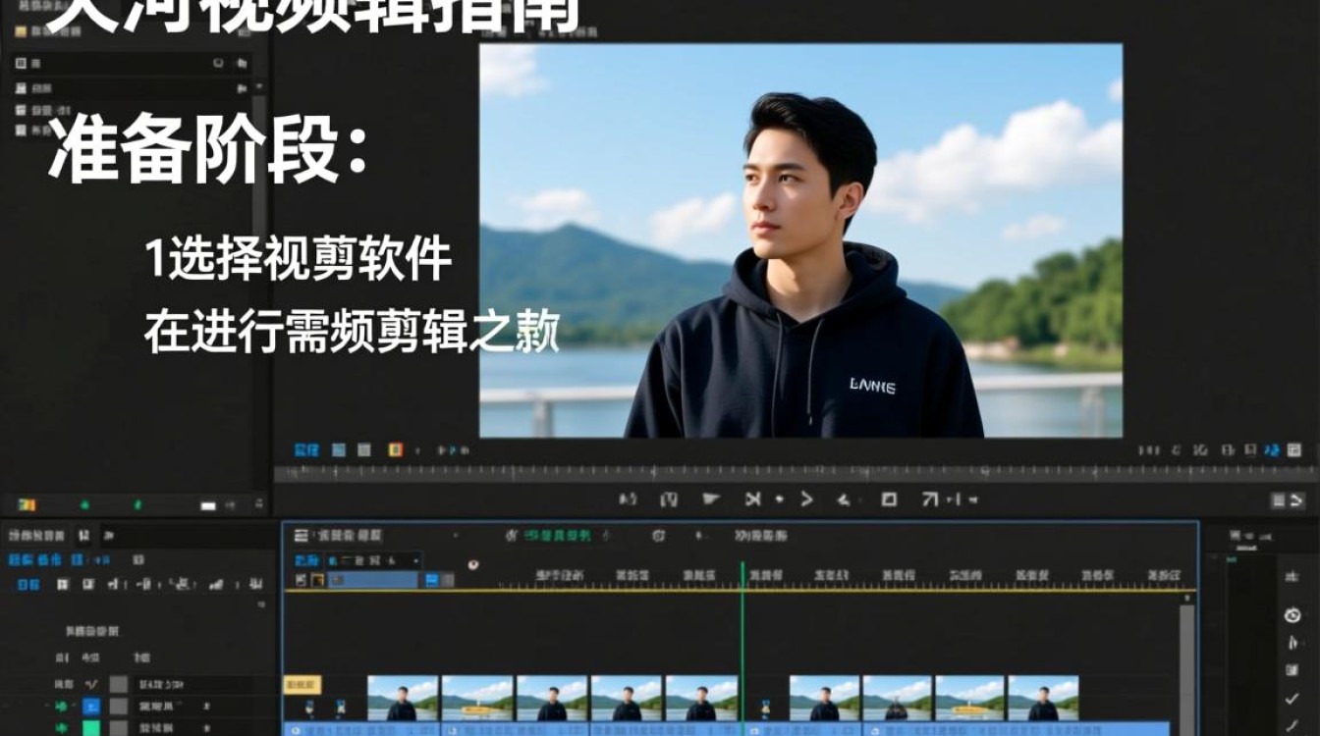Click the green arrow beside the blue square

(x=62, y=706)
